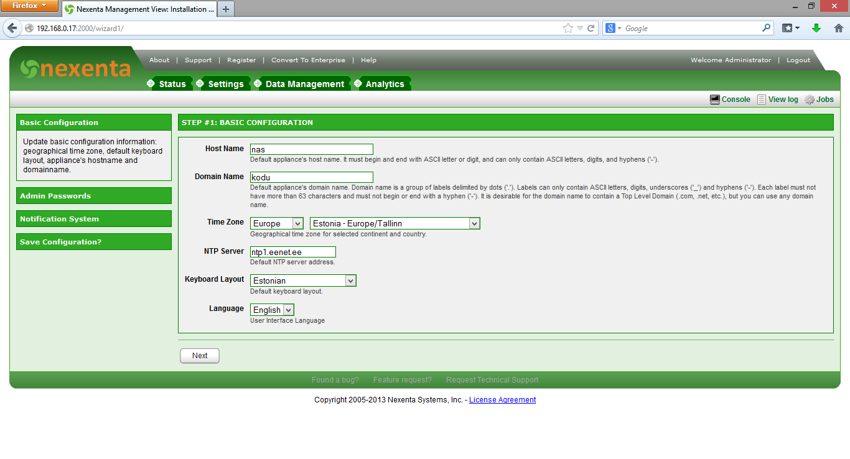Select the Nexenta Management View browser tab
This screenshot has height=459, width=850.
(x=139, y=9)
